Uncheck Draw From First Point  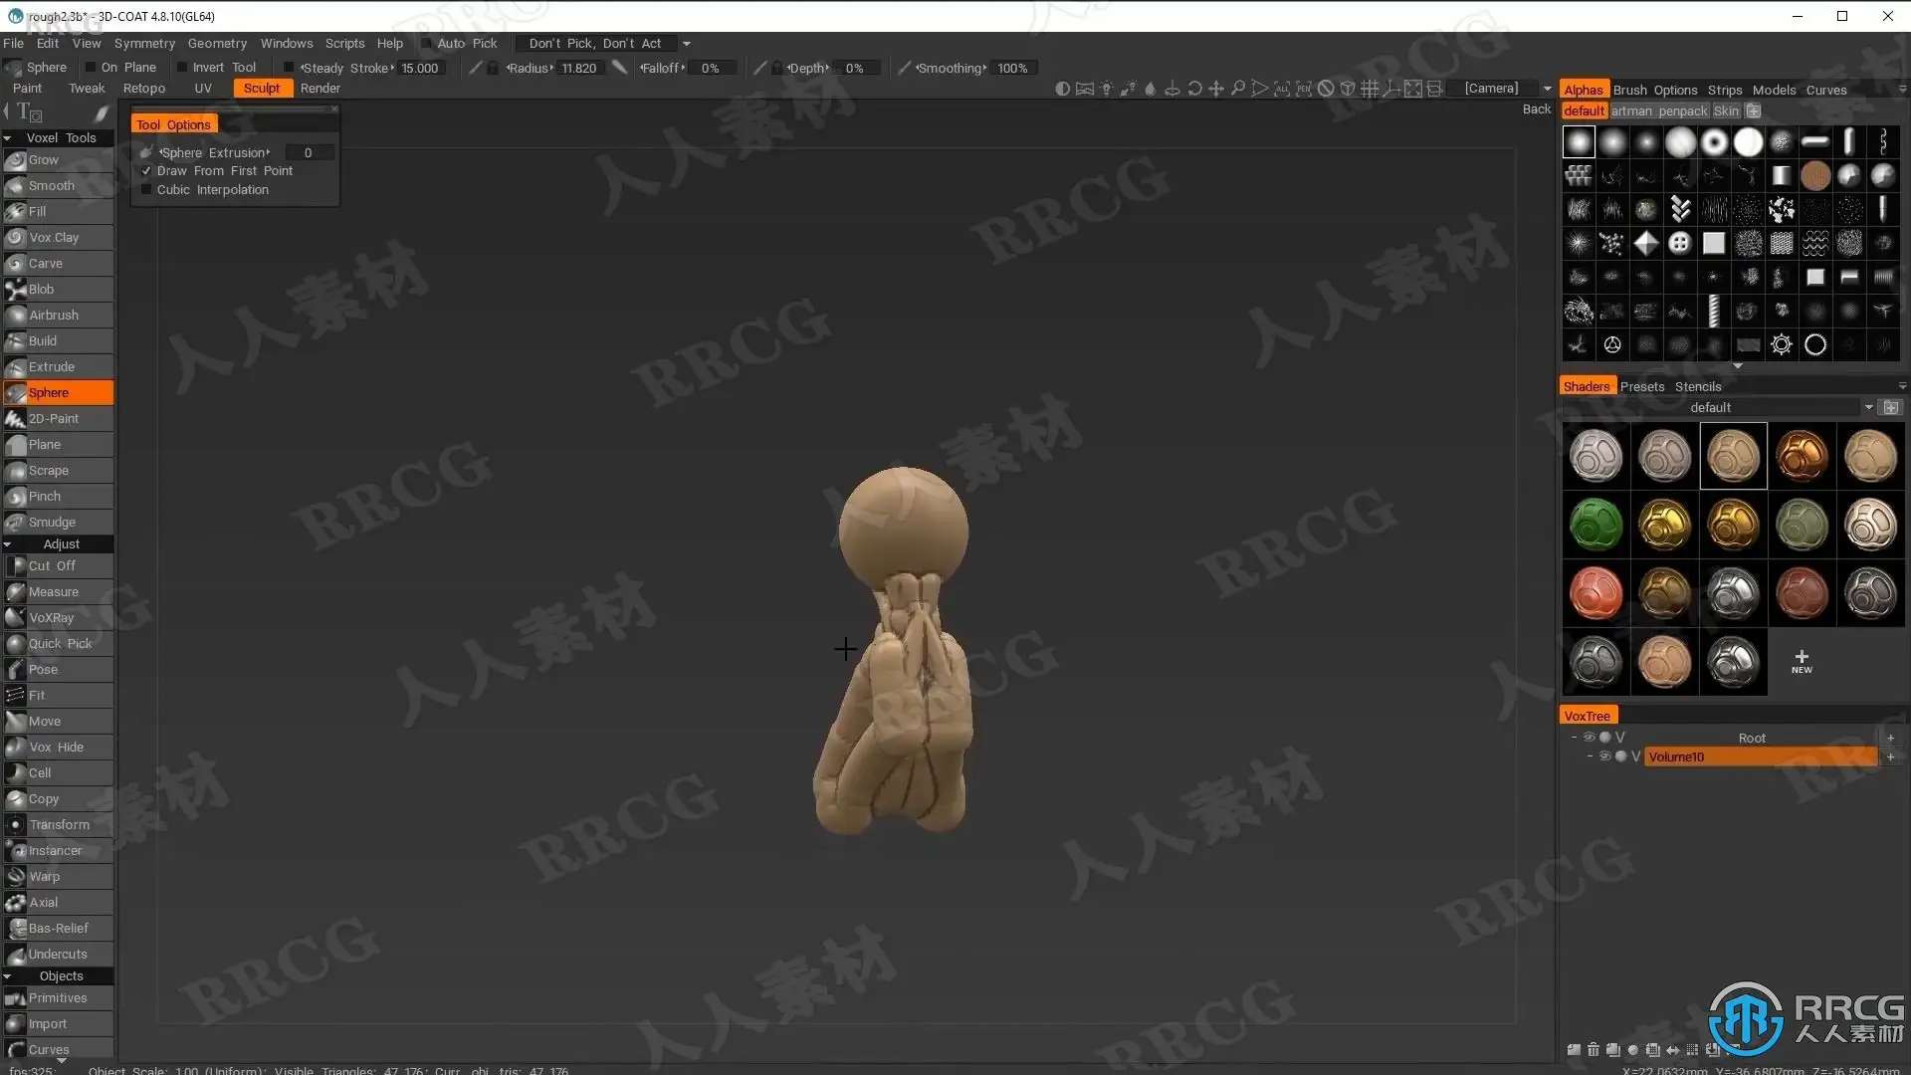146,171
